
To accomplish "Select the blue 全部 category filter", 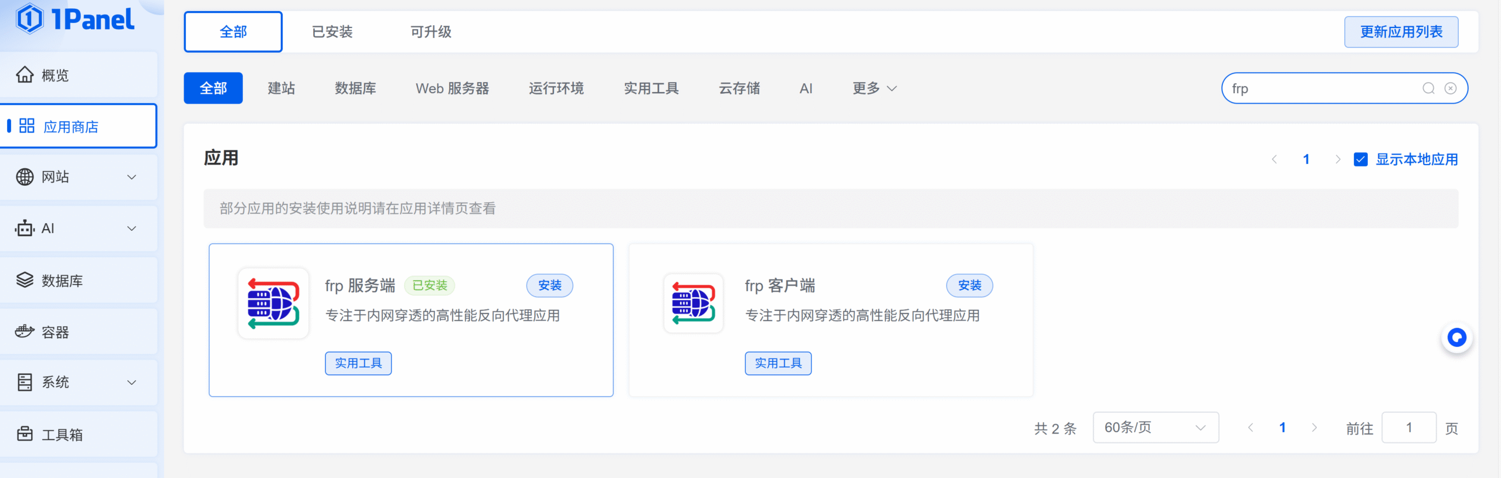I will coord(213,88).
